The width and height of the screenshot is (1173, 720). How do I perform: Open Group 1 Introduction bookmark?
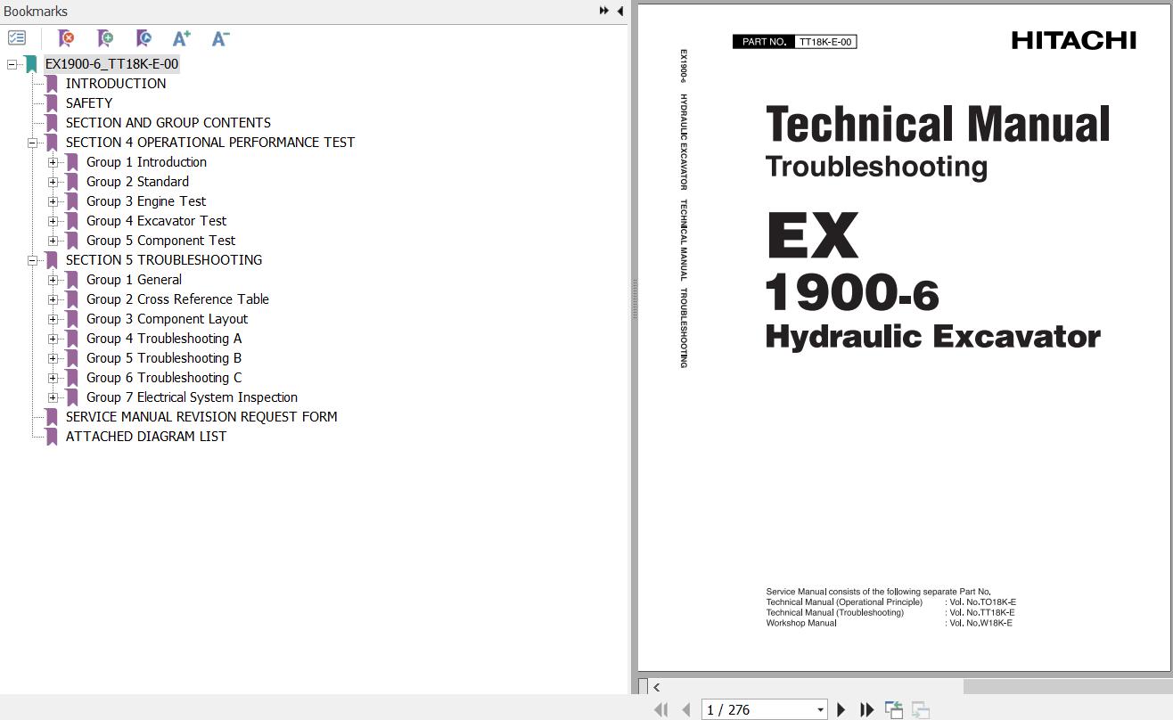click(146, 162)
